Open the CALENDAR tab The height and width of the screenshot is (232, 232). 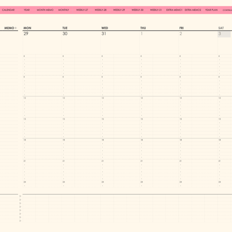pyautogui.click(x=8, y=10)
